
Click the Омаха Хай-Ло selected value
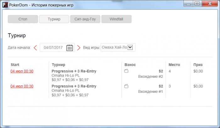(x=114, y=47)
